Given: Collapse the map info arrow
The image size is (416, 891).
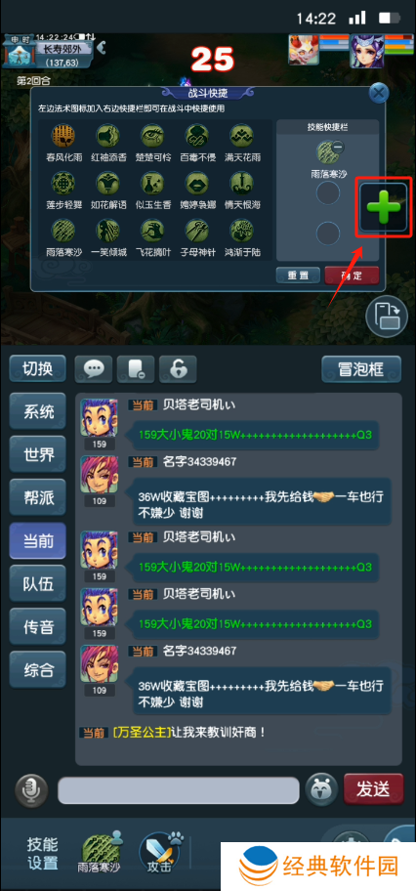Looking at the screenshot, I should (103, 48).
